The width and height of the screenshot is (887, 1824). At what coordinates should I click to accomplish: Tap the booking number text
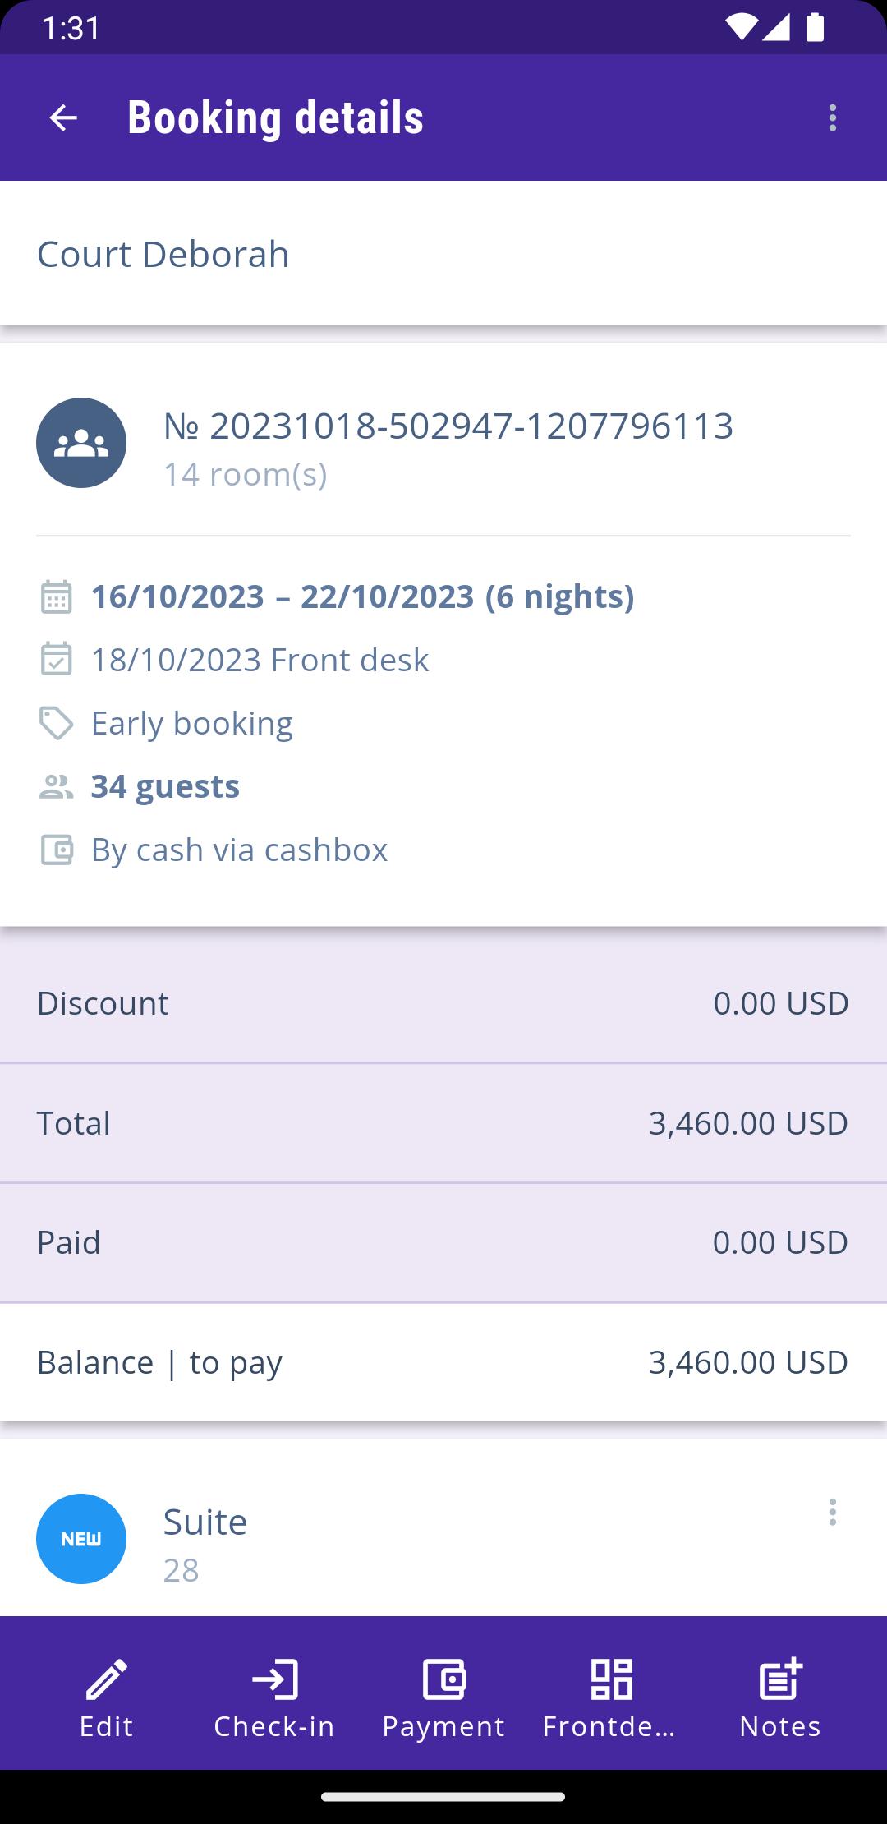click(448, 426)
